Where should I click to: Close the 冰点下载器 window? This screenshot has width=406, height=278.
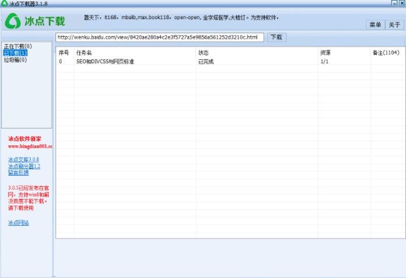402,3
